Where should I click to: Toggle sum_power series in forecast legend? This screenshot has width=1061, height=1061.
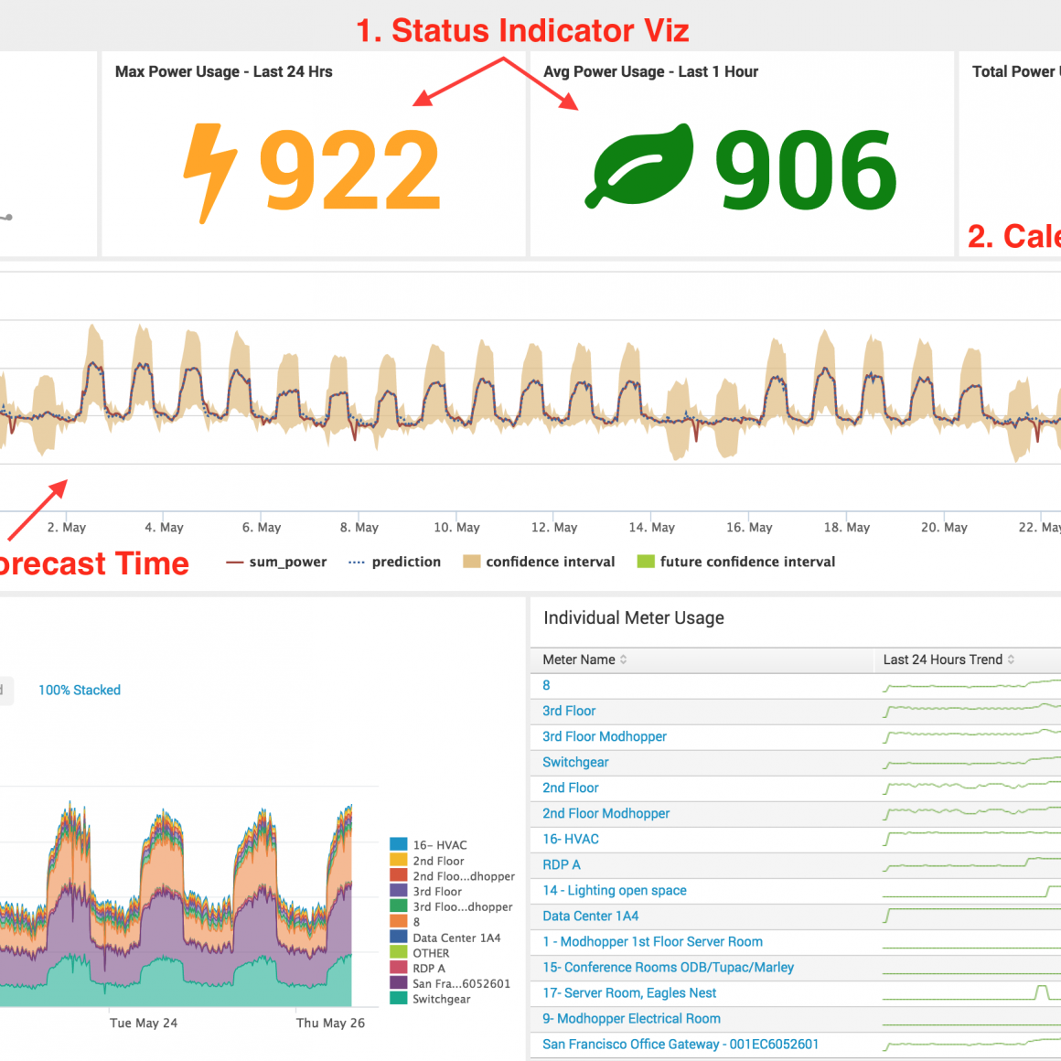276,562
